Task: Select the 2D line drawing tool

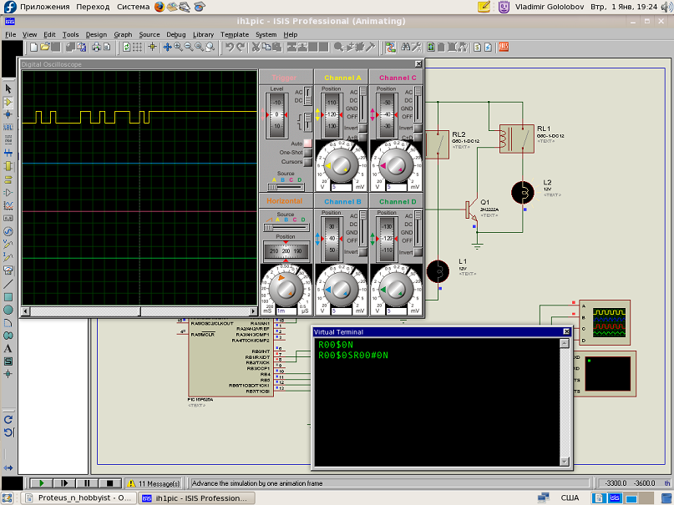Action: [x=8, y=284]
